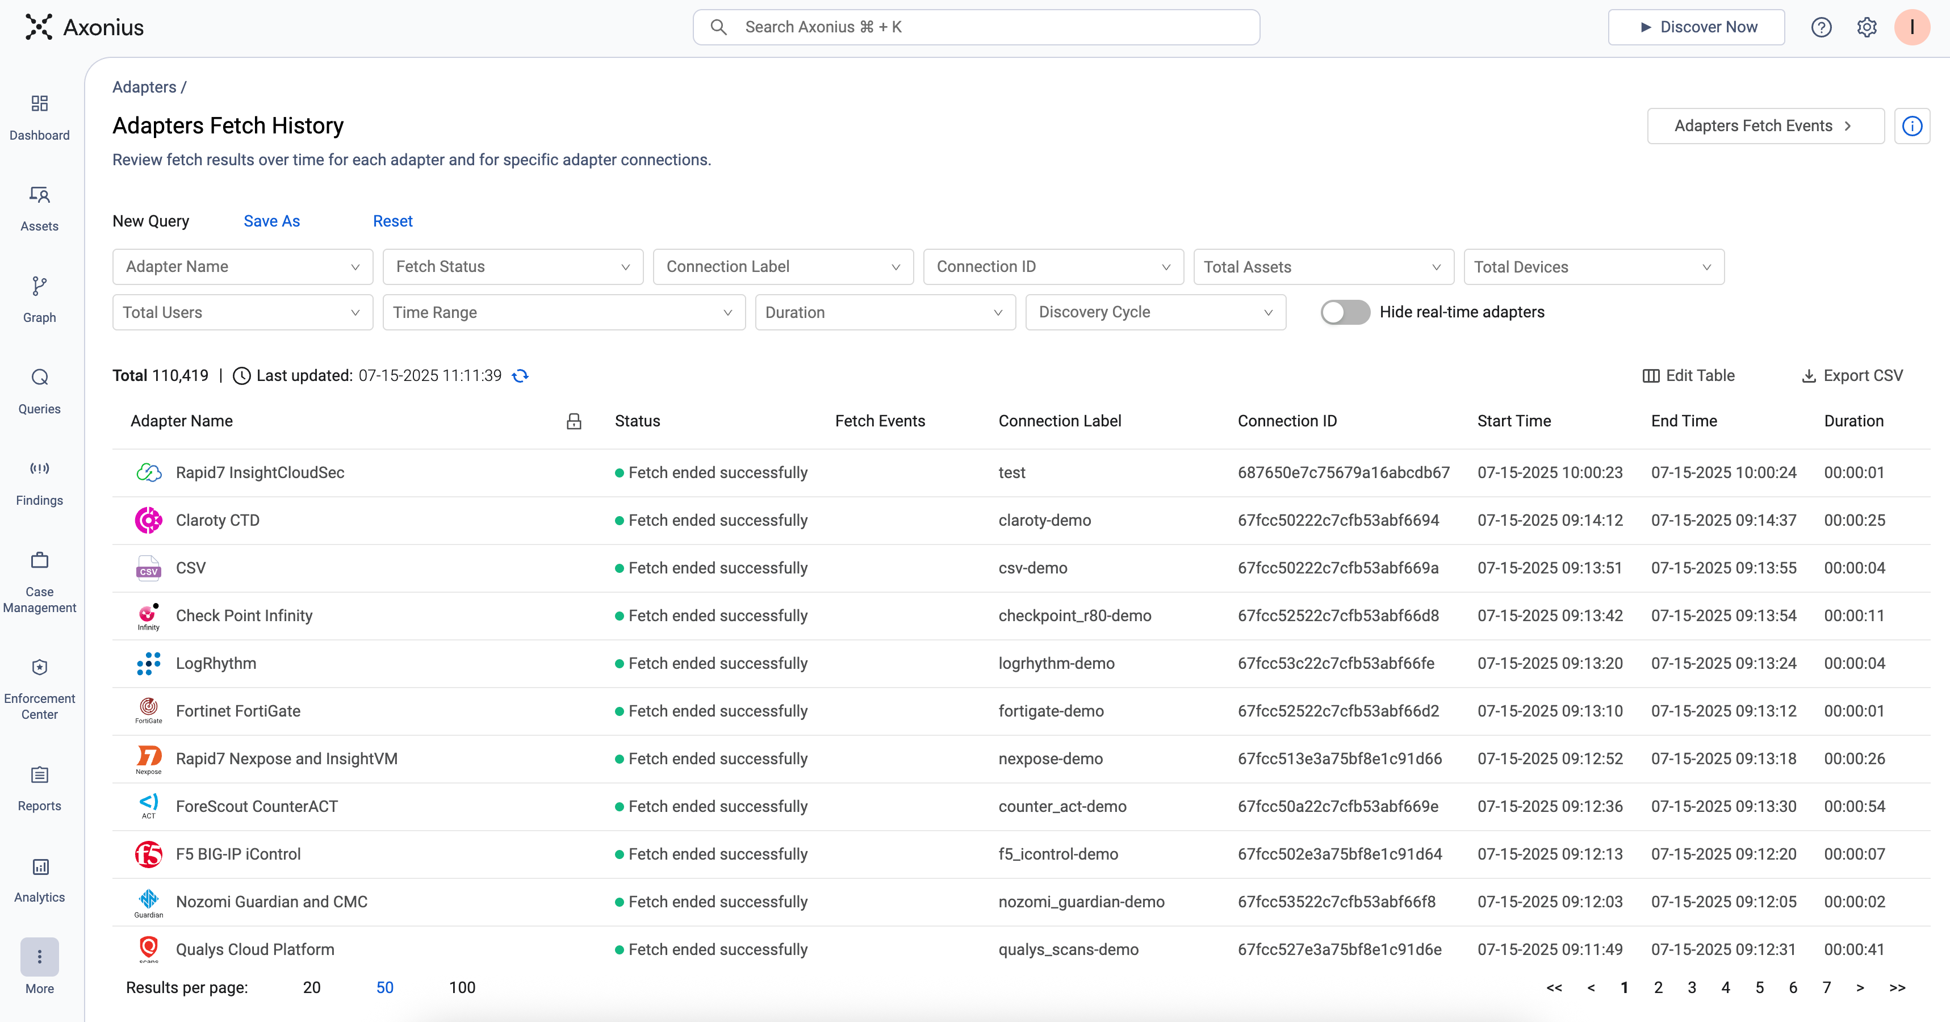Open the Findings sidebar icon
The height and width of the screenshot is (1022, 1950).
(x=39, y=468)
